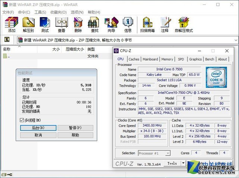Switch to the CPU-Z Mainboard tab
The height and width of the screenshot is (178, 239).
click(150, 59)
